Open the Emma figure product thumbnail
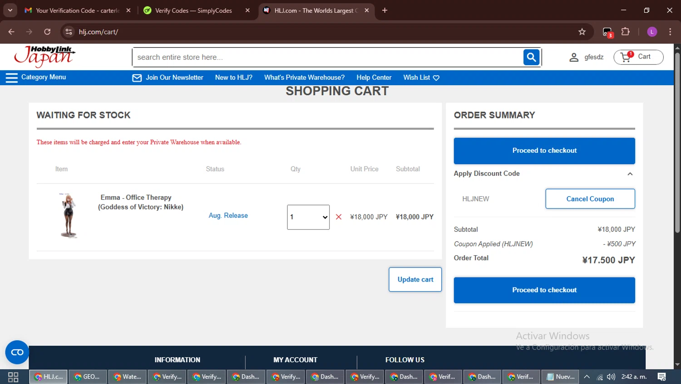The width and height of the screenshot is (681, 384). pos(69,215)
